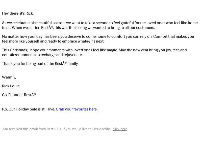Click the 'Thank you for being part' line
The image size is (202, 151).
(x=40, y=64)
